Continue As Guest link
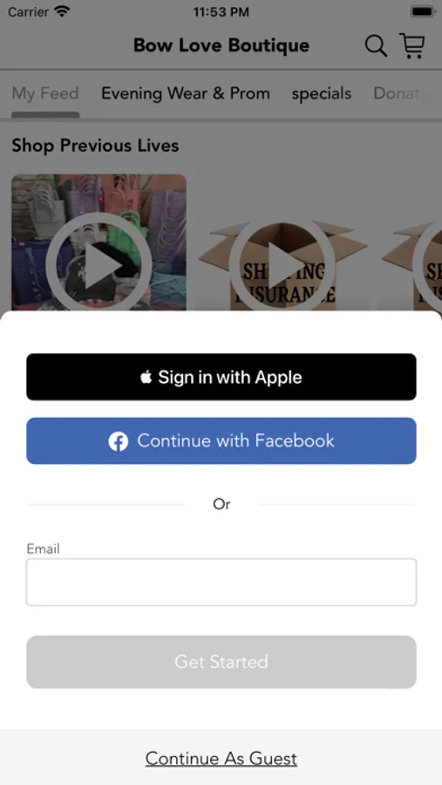 point(221,759)
